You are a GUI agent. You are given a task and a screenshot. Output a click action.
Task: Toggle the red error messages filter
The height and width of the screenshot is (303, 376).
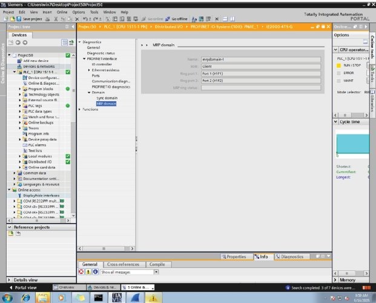[81, 271]
